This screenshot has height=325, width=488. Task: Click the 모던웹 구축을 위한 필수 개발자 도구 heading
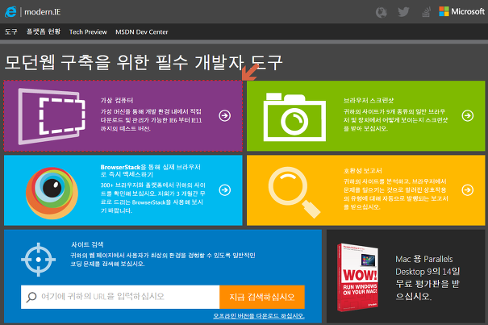click(144, 62)
